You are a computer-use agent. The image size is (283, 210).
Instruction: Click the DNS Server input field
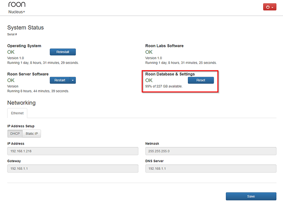click(211, 168)
